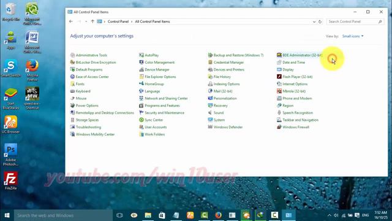
Task: Click the Storage Spaces icon
Action: click(72, 120)
